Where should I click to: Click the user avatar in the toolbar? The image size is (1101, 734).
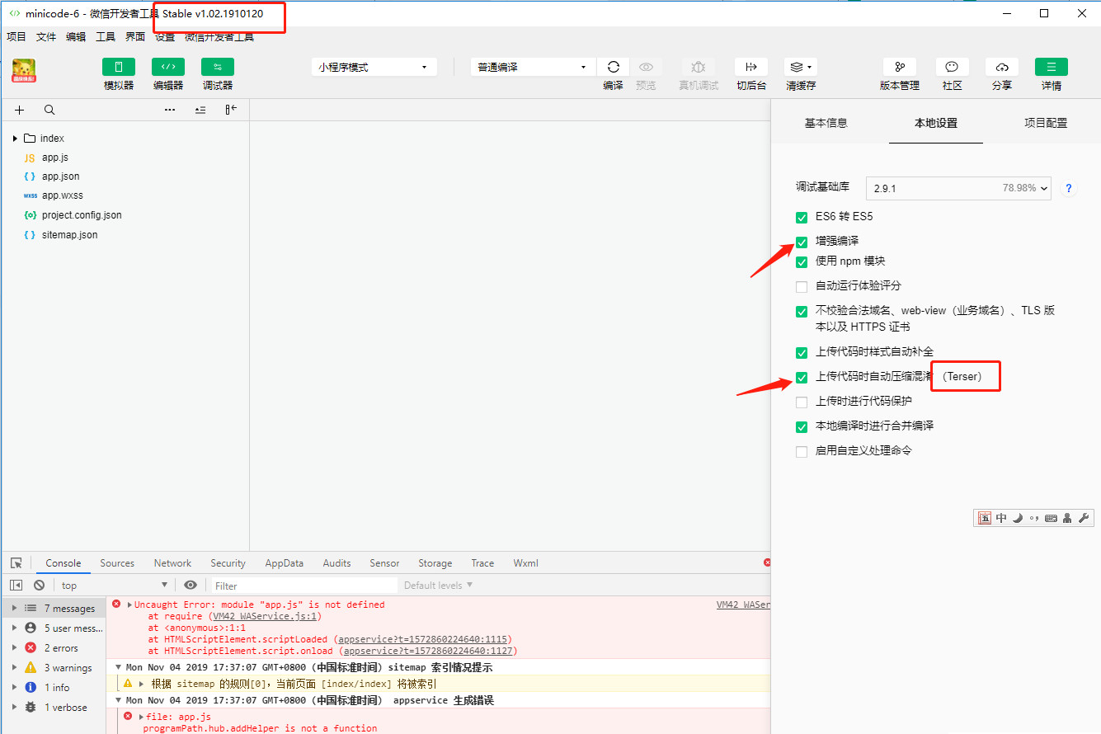tap(24, 71)
